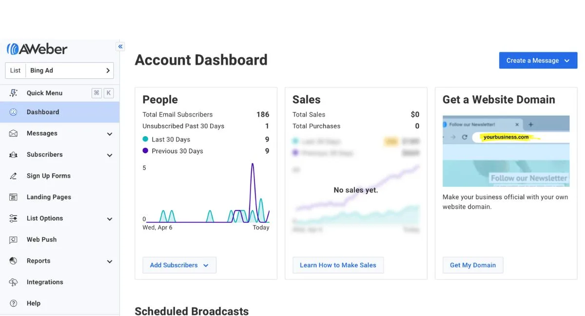The image size is (585, 316).
Task: Open the Bing Ad list selector
Action: [x=59, y=70]
